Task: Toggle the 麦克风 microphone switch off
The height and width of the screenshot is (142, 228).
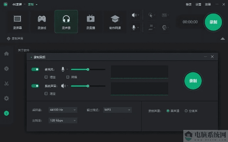Action: point(35,70)
